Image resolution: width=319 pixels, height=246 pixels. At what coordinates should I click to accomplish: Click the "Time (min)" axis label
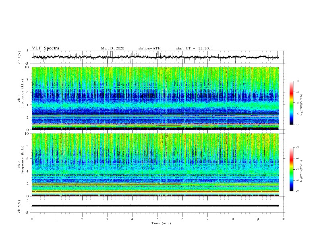click(161, 223)
